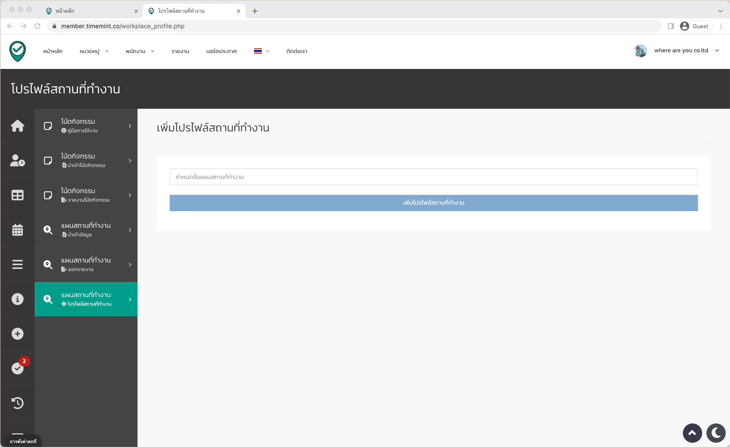Open โน้ตกิจกรรม นำเข้าโน้ตกิจกรรม sidebar item
The image size is (730, 447).
coord(86,161)
